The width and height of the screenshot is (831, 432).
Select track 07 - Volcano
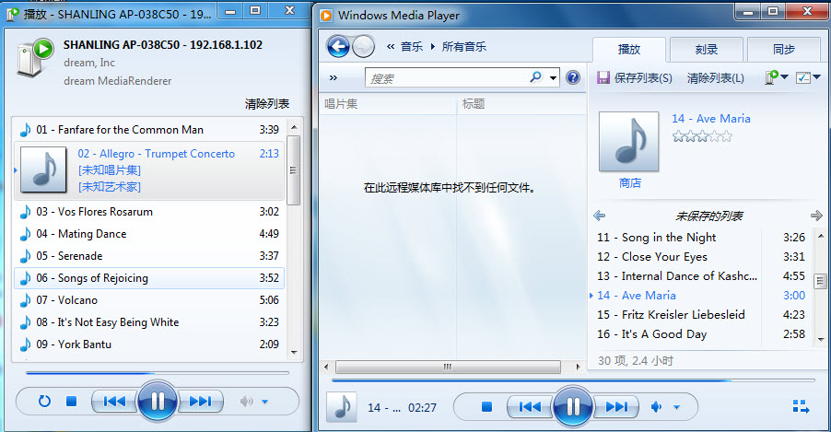(x=149, y=300)
